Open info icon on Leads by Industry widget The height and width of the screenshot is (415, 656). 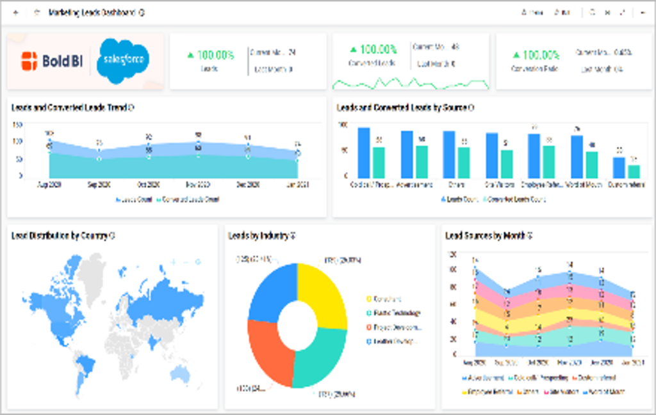coord(293,236)
